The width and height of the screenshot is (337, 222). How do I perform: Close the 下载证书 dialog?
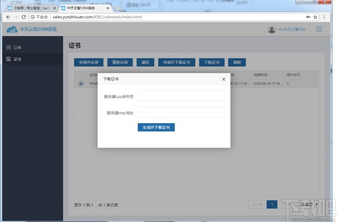[x=224, y=79]
